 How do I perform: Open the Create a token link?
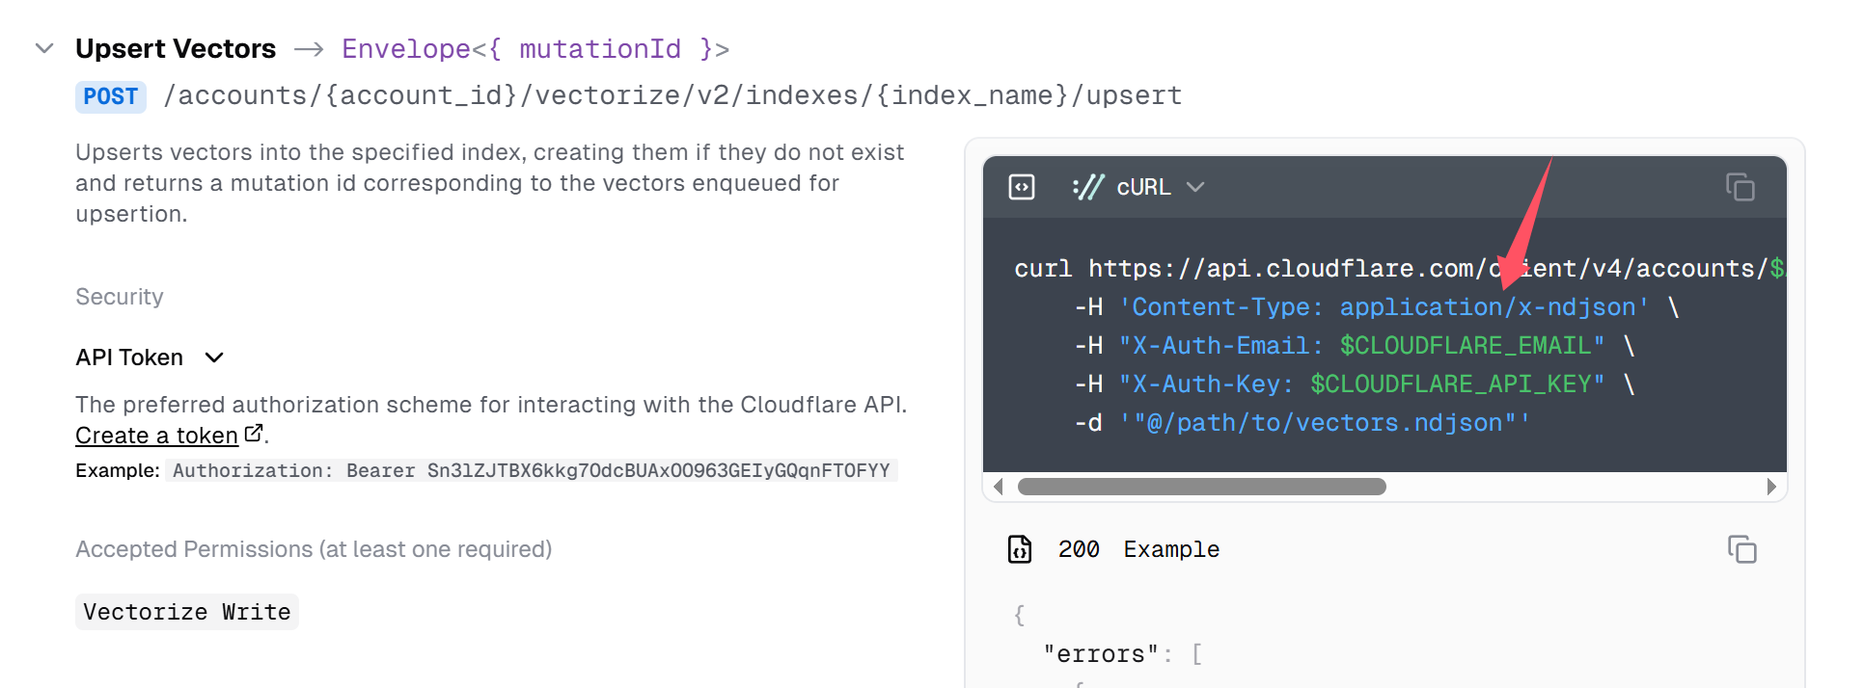pyautogui.click(x=156, y=436)
